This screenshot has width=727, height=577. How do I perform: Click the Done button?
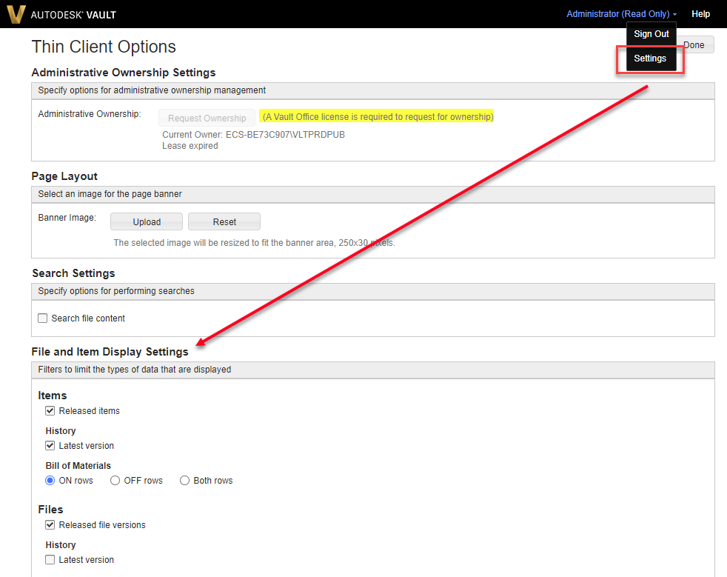(x=693, y=44)
